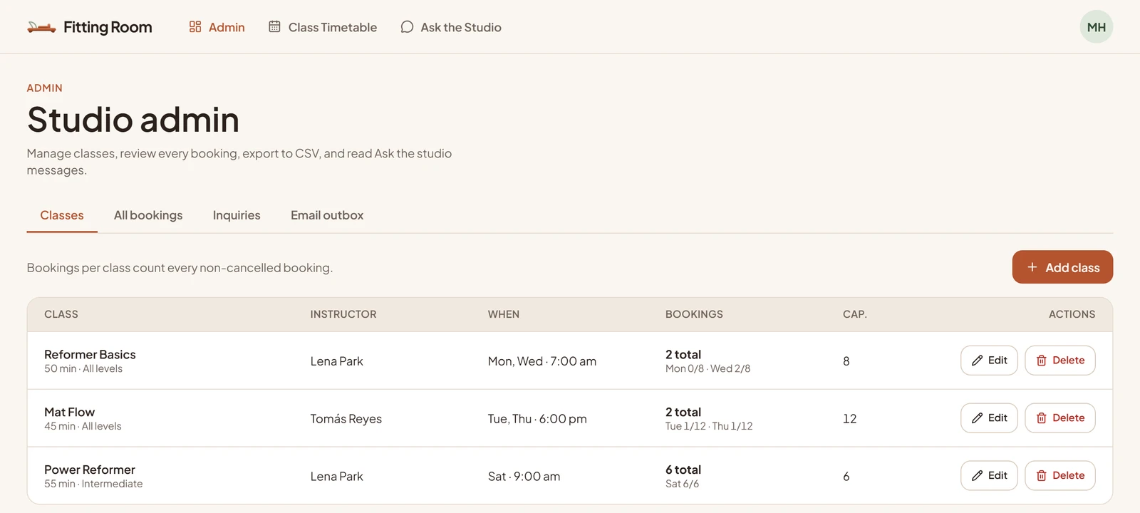Click capacity value 12 for Mat Flow
This screenshot has height=513, width=1140.
pyautogui.click(x=849, y=419)
